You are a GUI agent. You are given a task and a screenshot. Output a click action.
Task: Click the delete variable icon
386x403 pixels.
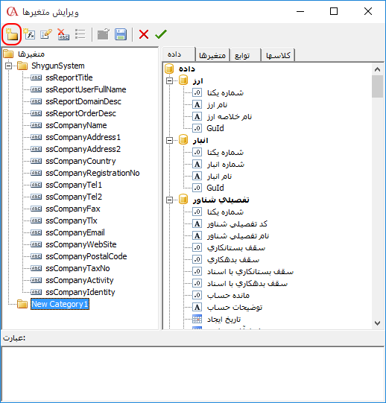tap(63, 34)
